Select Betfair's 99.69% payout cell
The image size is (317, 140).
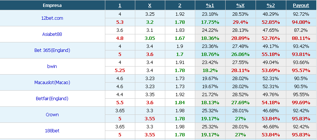coord(301,103)
